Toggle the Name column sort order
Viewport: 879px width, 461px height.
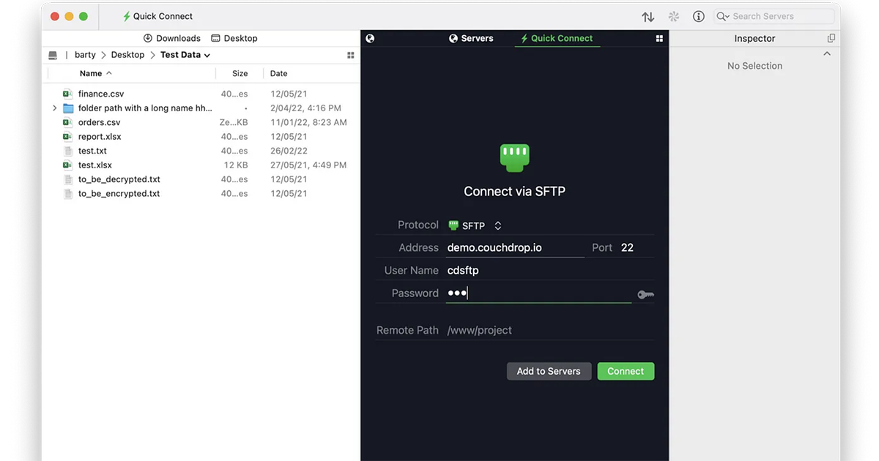point(92,73)
